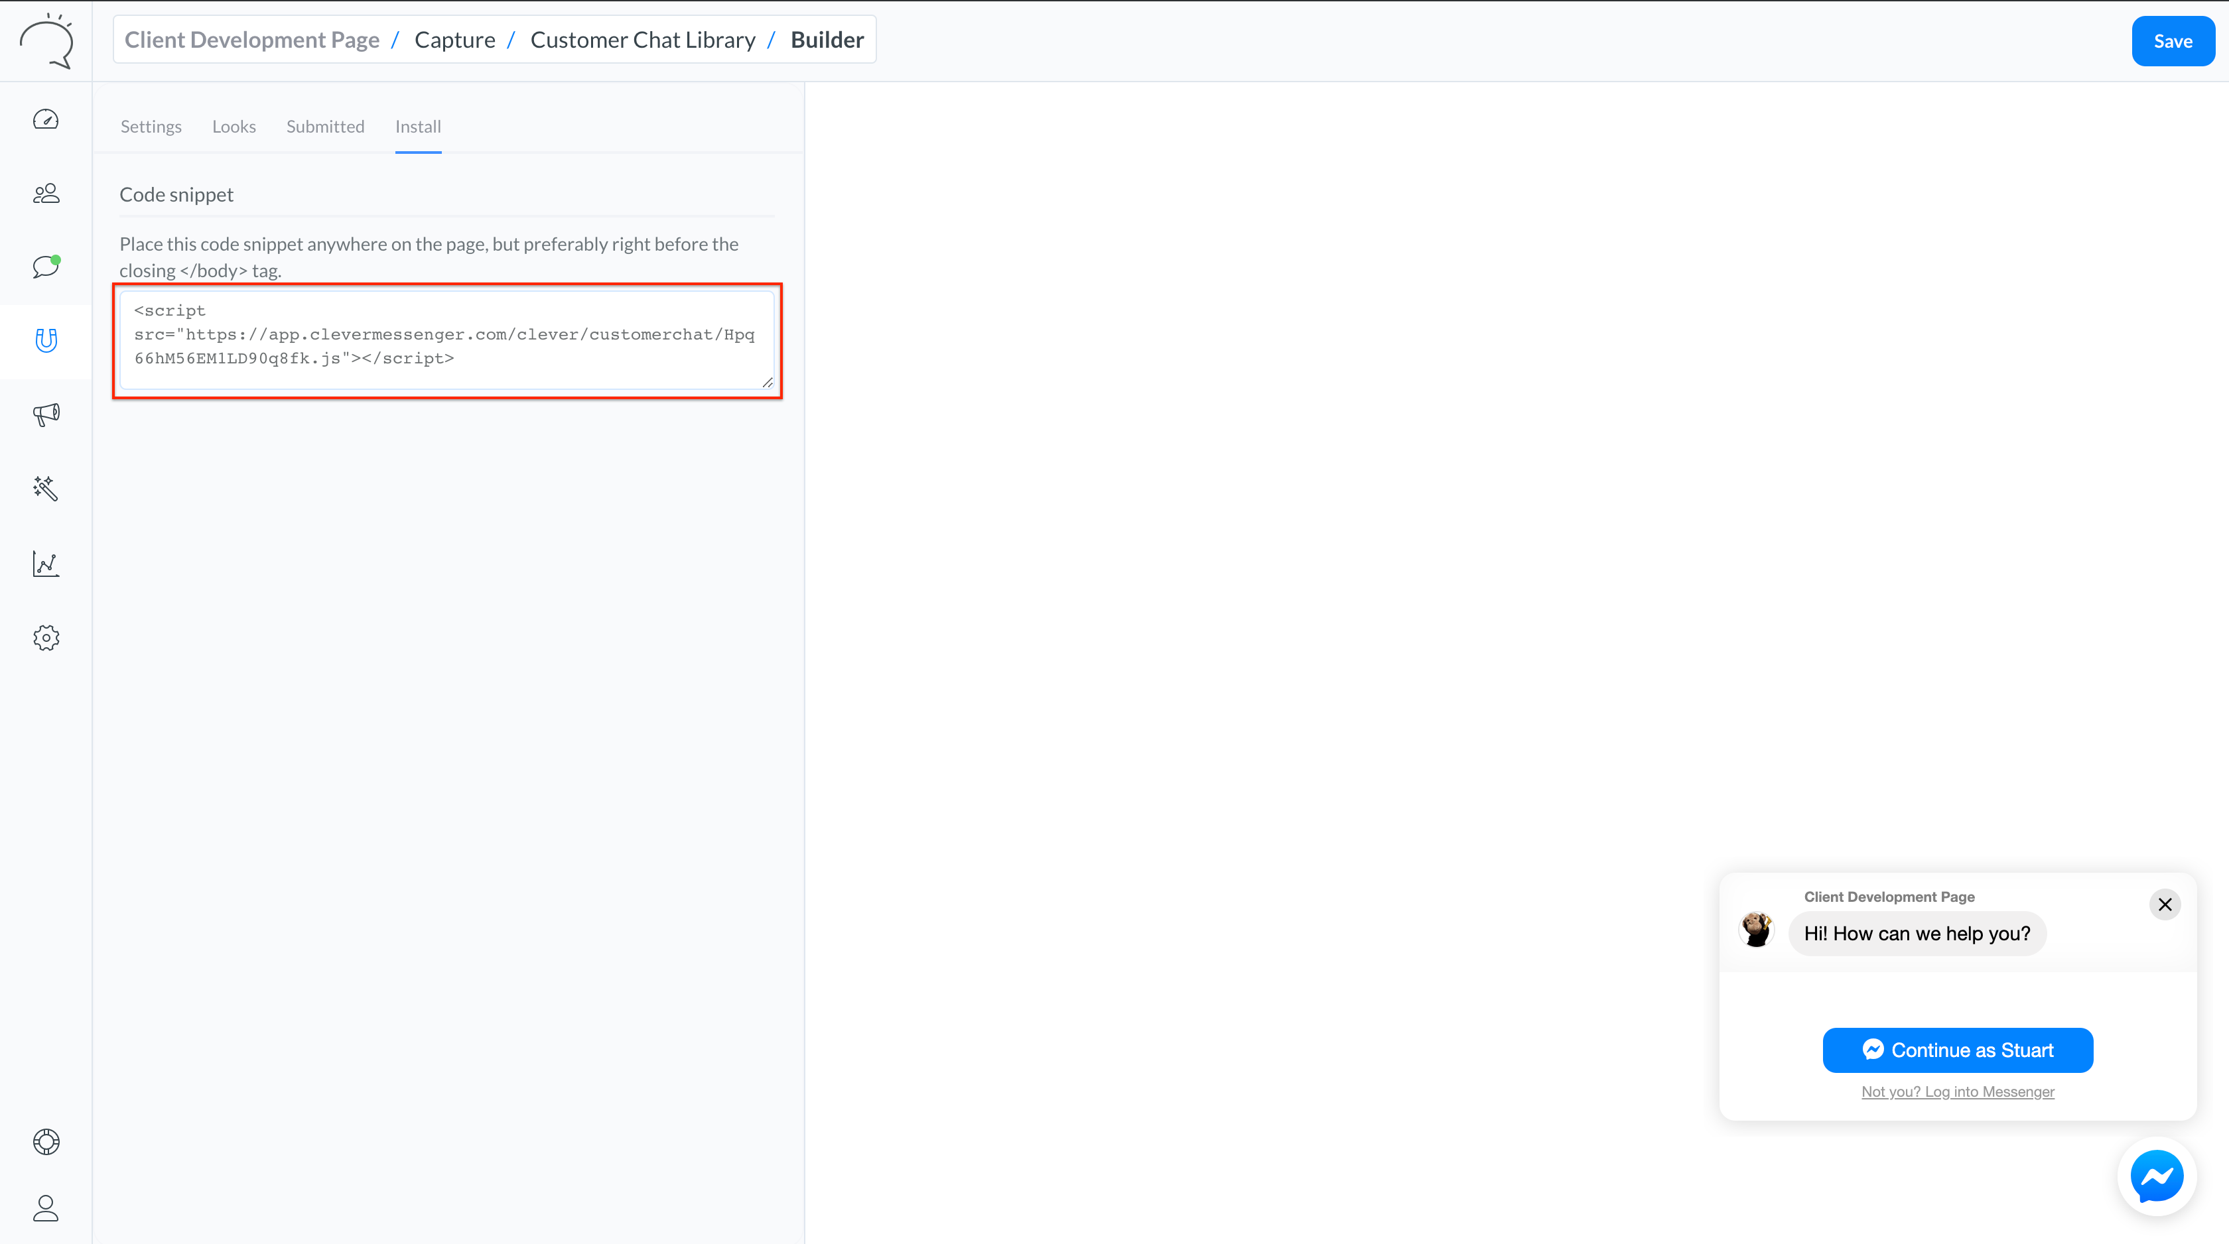Open the settings gear icon

point(46,639)
